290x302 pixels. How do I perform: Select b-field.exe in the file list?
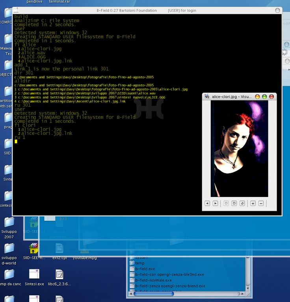point(145,269)
